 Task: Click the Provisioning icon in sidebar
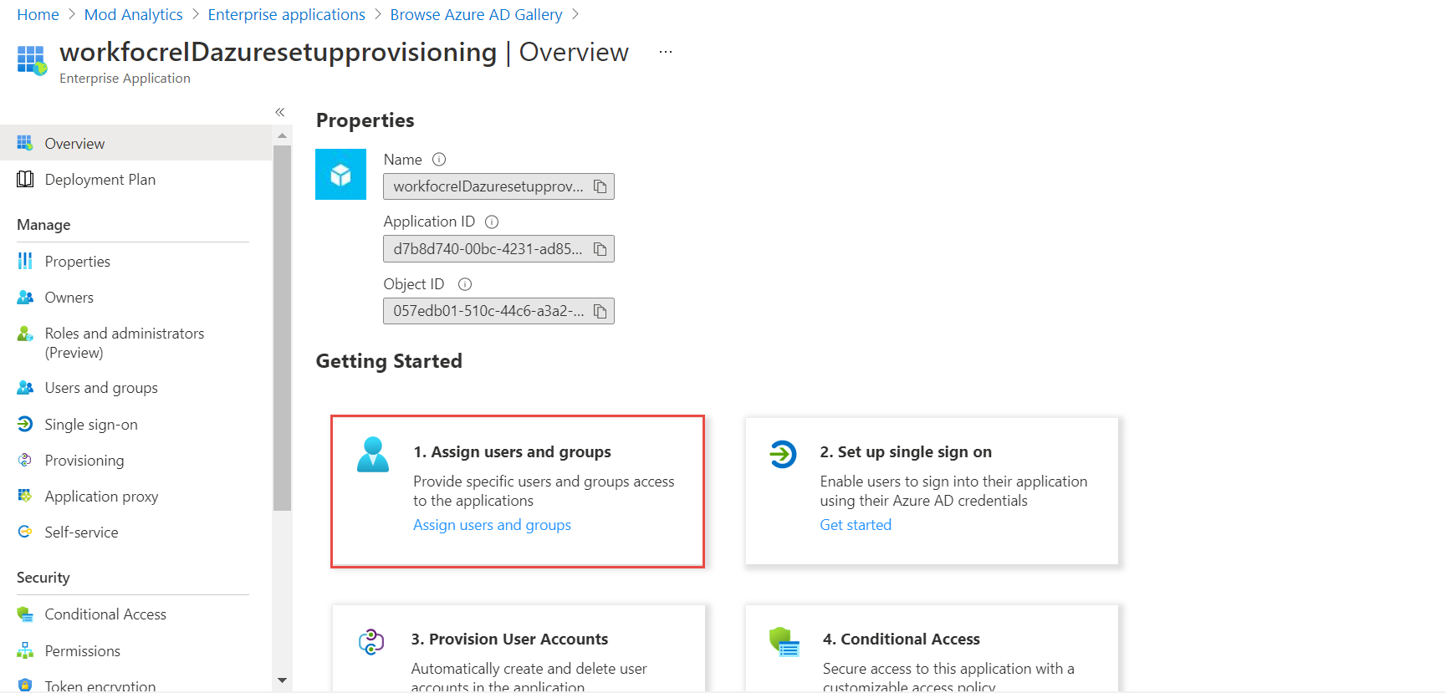point(25,460)
